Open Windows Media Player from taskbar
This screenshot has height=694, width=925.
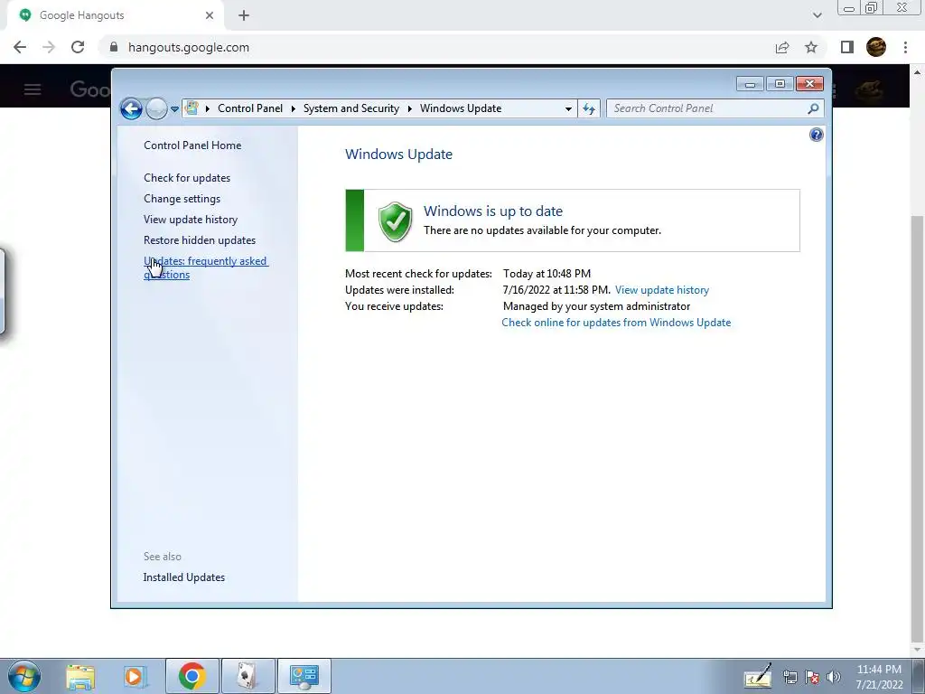click(x=134, y=676)
